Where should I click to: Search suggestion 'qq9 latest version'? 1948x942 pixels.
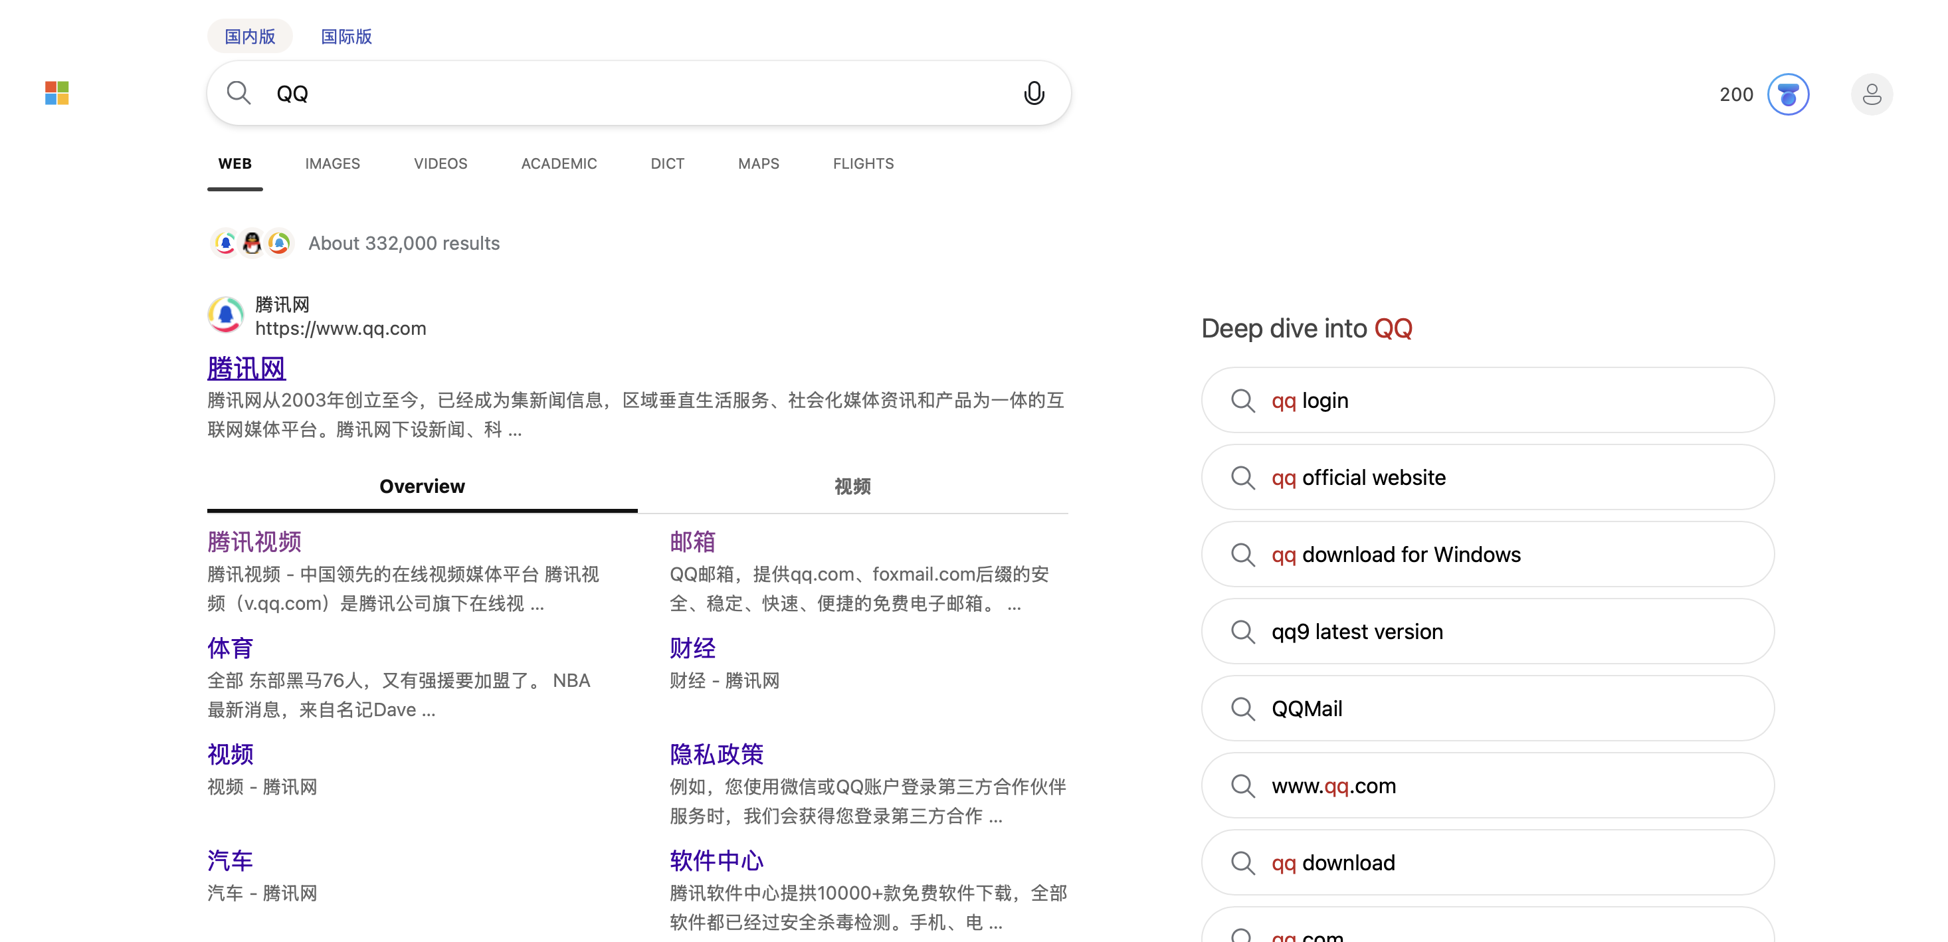click(x=1488, y=631)
